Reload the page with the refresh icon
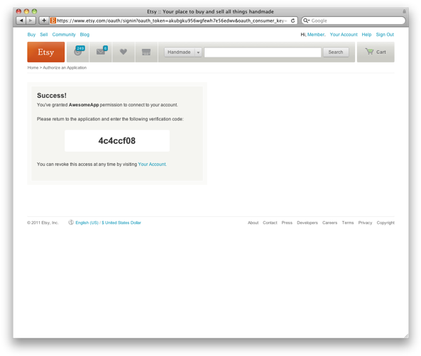The image size is (421, 356). [293, 21]
